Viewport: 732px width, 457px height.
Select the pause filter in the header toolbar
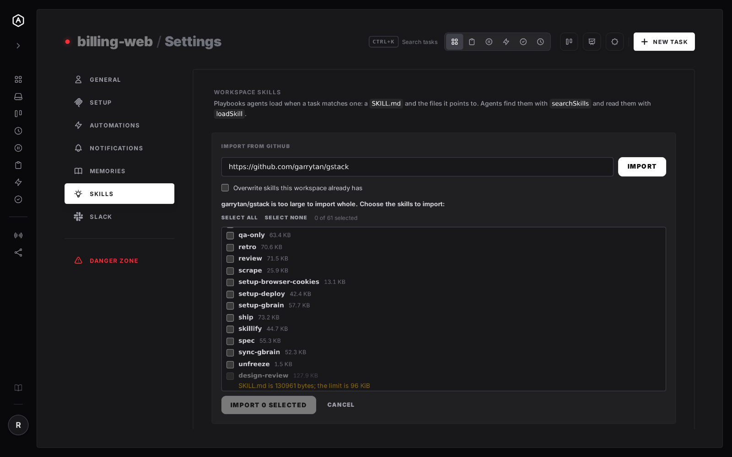tap(489, 42)
